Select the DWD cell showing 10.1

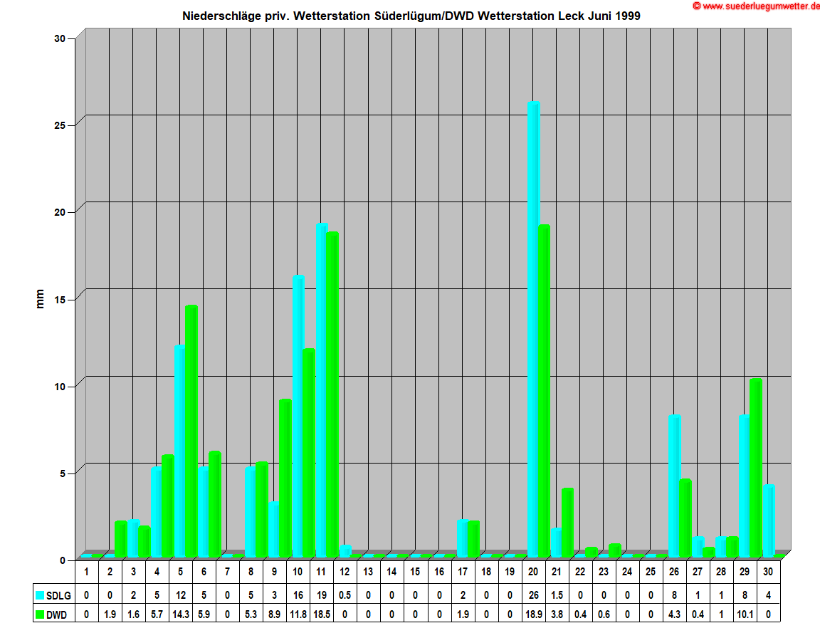745,612
